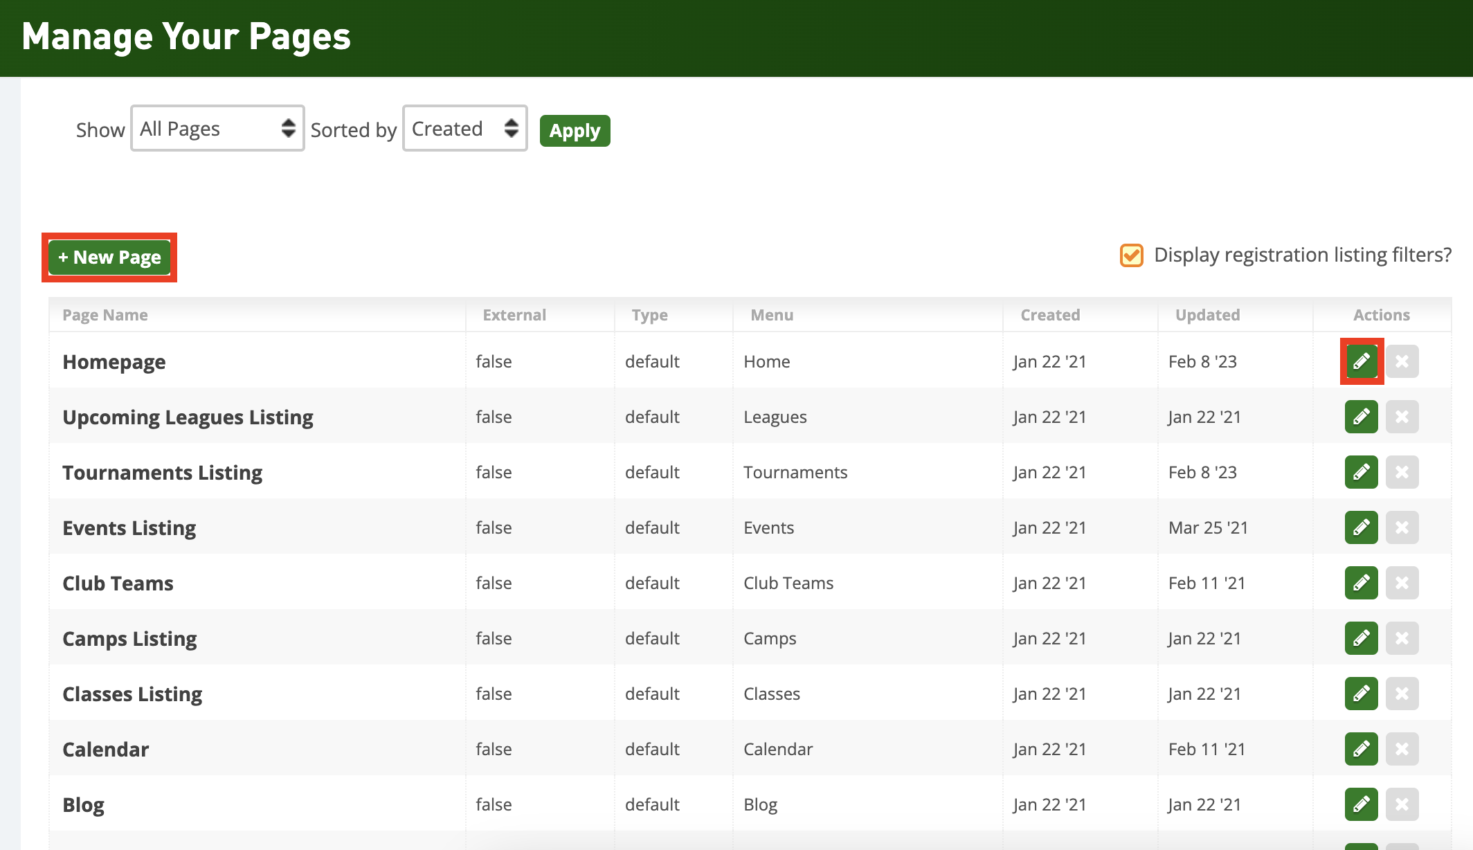Edit the Upcoming Leagues Listing page
This screenshot has width=1473, height=850.
[x=1361, y=417]
